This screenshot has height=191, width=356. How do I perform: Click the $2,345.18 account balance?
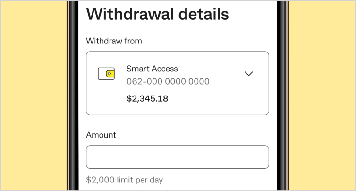tap(147, 98)
